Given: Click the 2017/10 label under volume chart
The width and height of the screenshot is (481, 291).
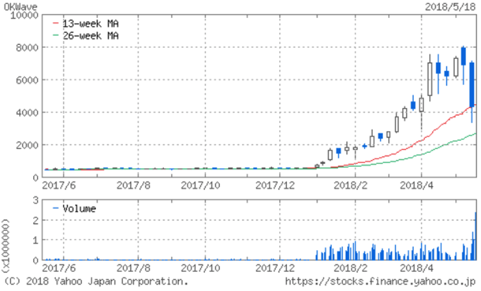Looking at the screenshot, I should [x=204, y=269].
